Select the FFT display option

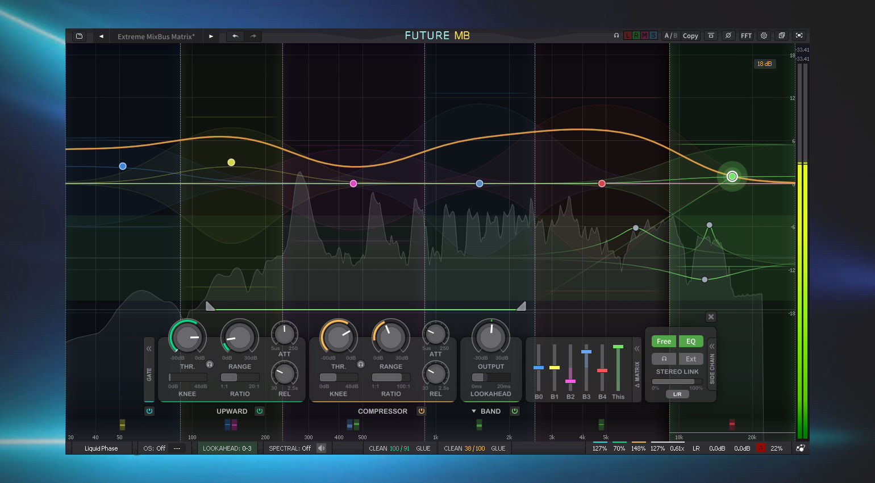tap(746, 36)
